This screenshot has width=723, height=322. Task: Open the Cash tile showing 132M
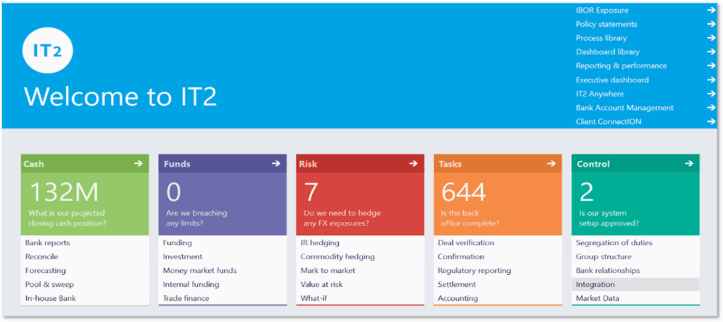coord(85,204)
